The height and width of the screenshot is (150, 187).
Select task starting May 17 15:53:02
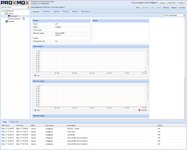(x=93, y=138)
